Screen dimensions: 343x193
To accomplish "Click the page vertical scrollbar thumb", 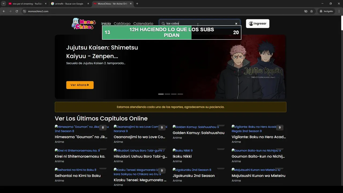I will 342,23.
